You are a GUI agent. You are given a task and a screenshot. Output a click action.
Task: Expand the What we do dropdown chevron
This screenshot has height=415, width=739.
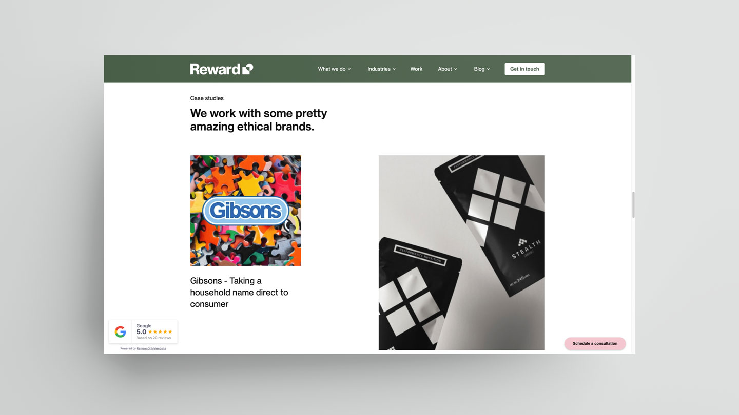coord(349,69)
